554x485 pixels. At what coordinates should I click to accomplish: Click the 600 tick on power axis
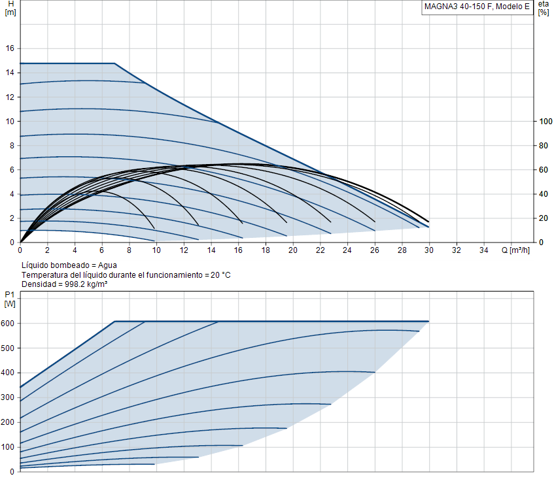tap(7, 324)
